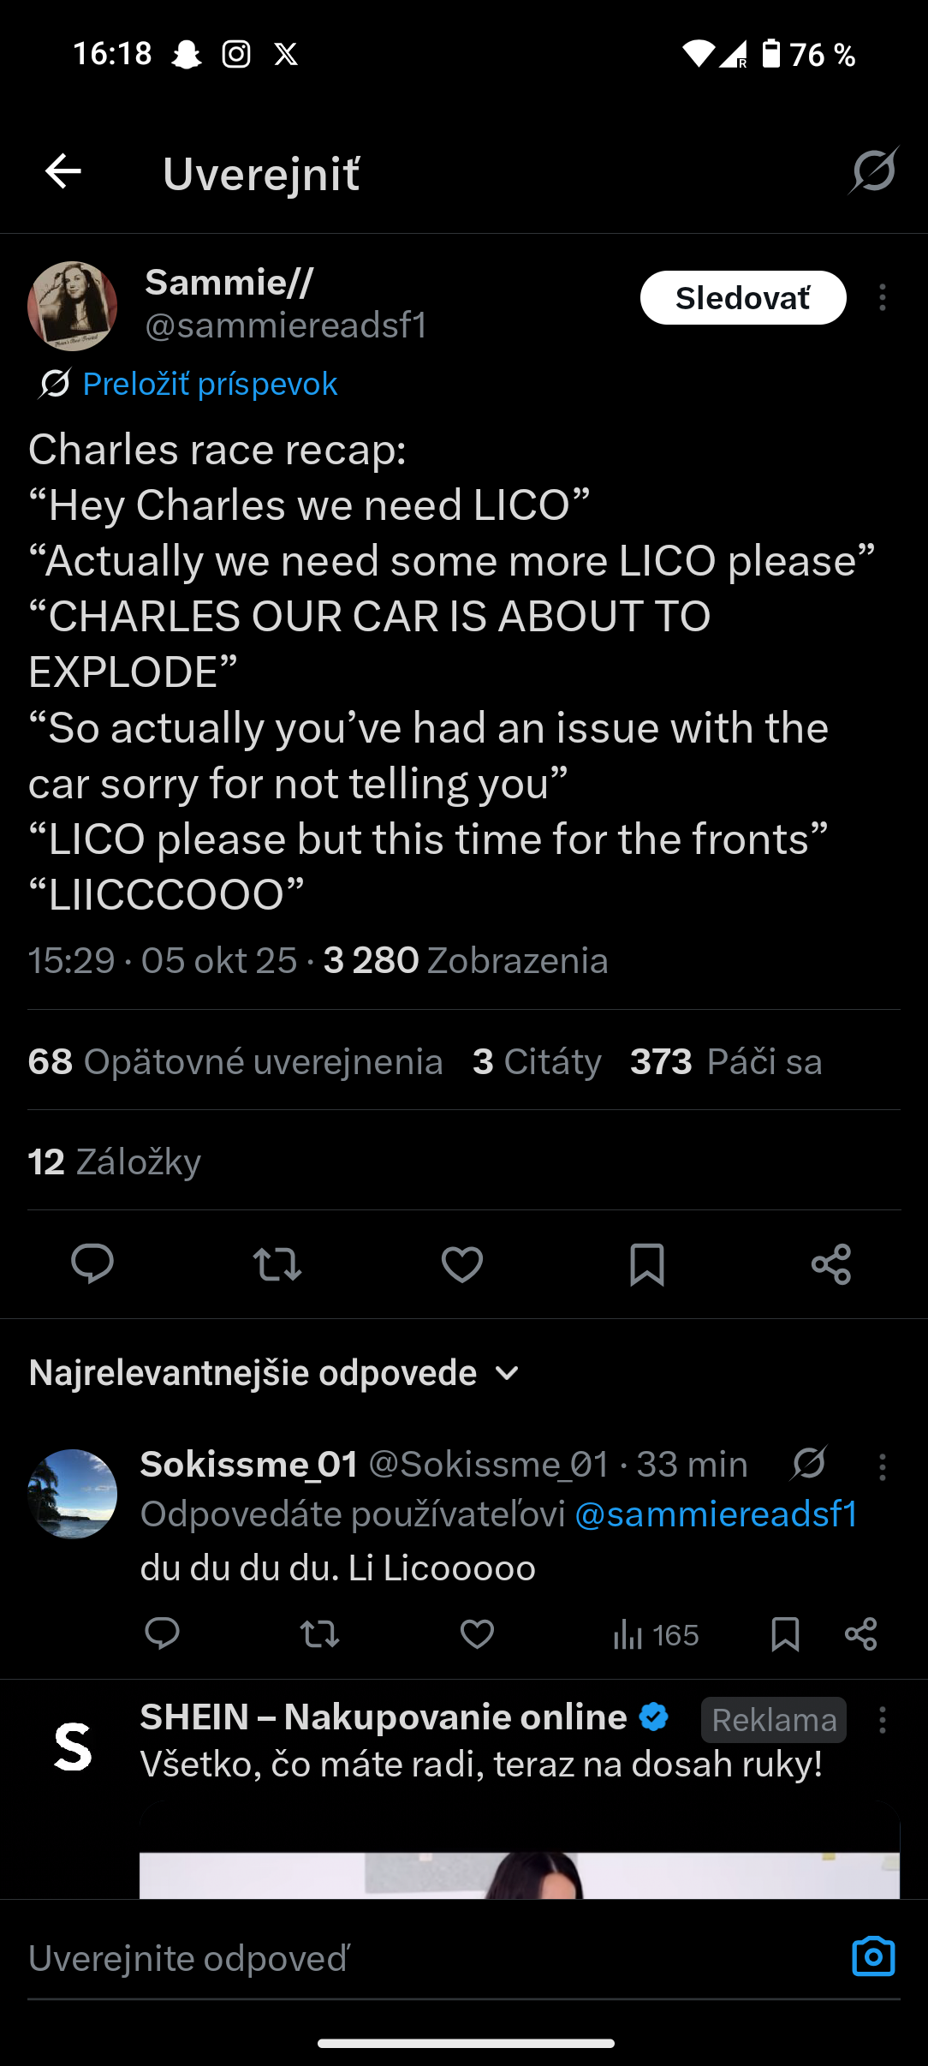Viewport: 928px width, 2066px height.
Task: Open three-dot menu on Sokissme_01 reply
Action: 883,1466
